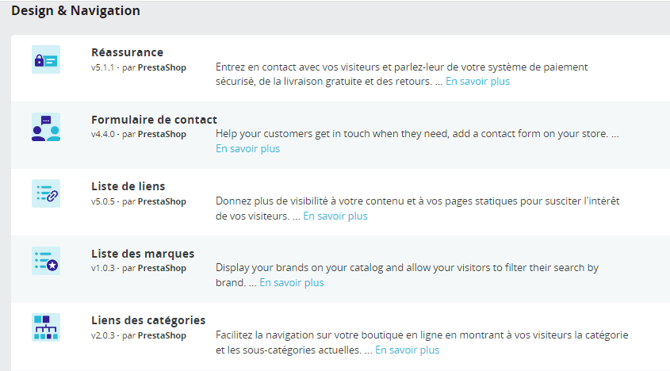Select the Formulaire de contact title
Viewport: 670px width, 371px height.
[154, 120]
